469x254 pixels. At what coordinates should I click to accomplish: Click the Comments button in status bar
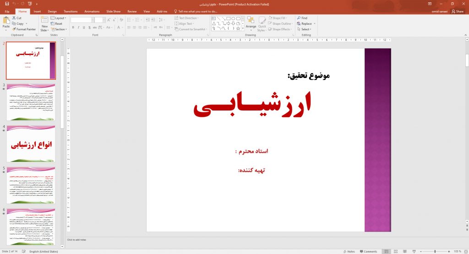point(368,251)
